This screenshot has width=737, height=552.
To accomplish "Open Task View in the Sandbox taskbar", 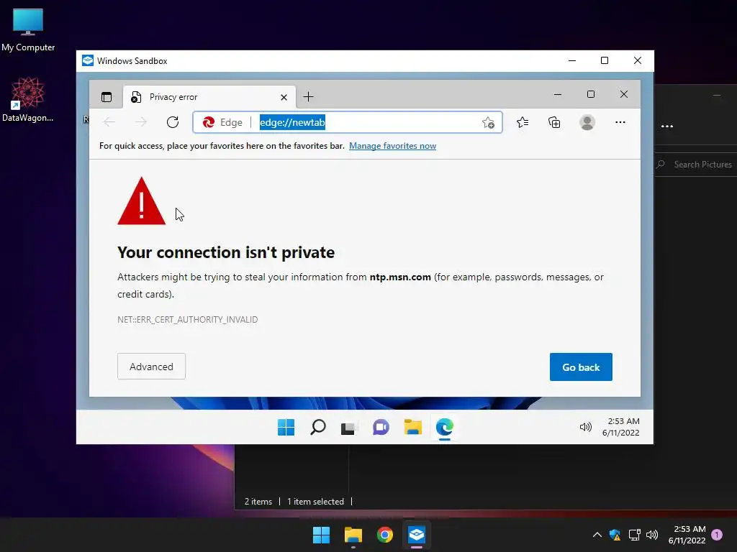I will click(349, 427).
